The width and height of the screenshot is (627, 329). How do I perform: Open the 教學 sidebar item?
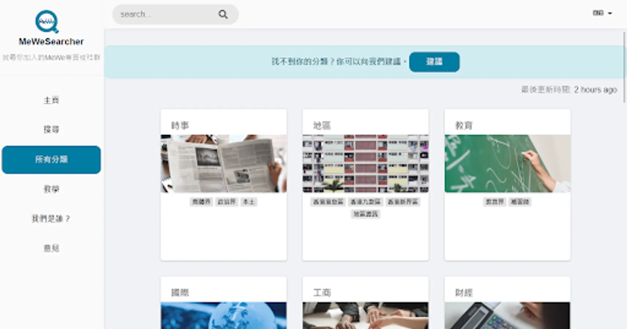point(51,189)
